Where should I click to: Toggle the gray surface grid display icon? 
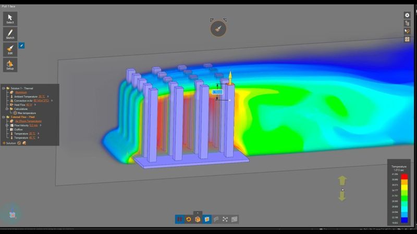pyautogui.click(x=234, y=219)
